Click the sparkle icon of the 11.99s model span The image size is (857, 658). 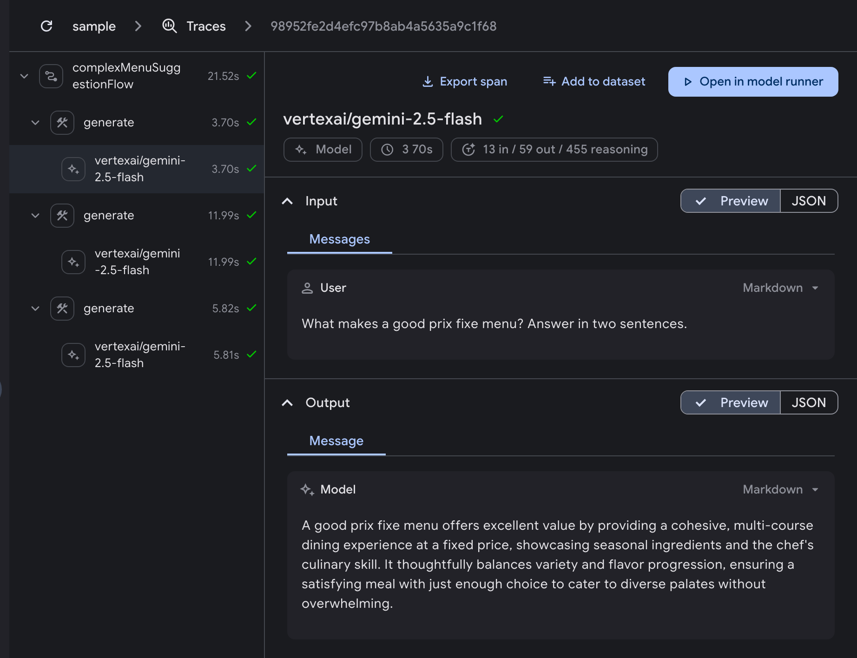pyautogui.click(x=73, y=262)
